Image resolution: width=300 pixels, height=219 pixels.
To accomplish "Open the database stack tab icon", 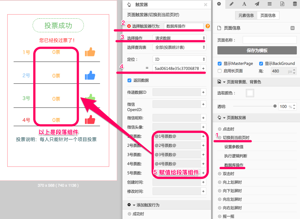I will coord(295,4).
